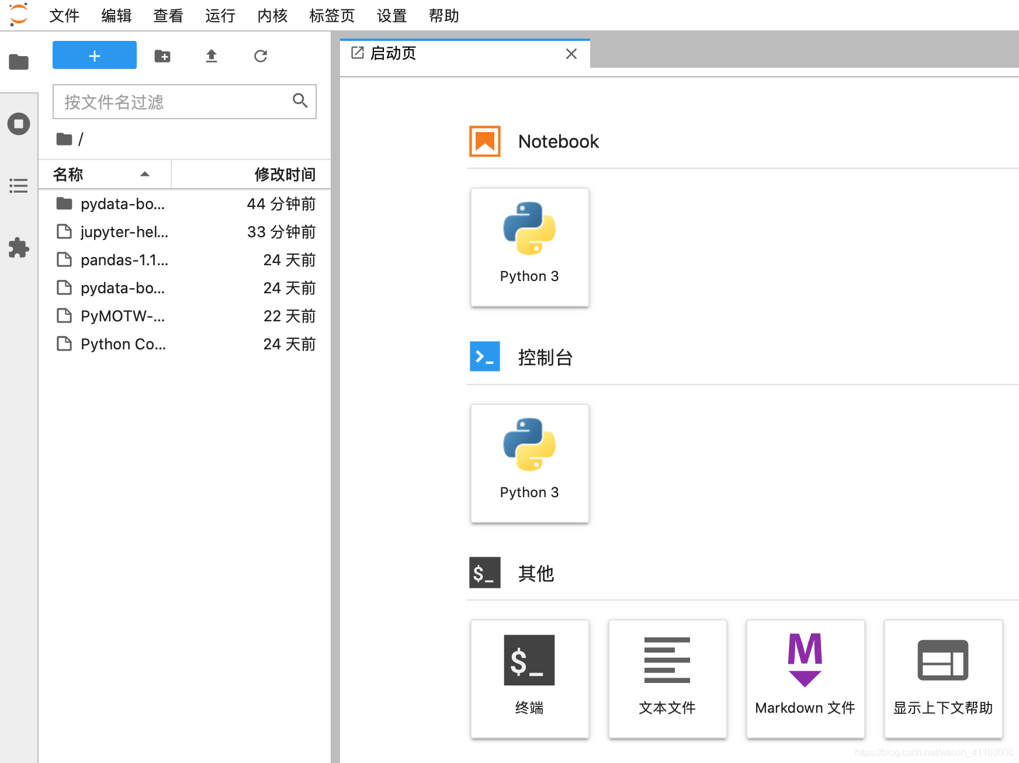Open the extension manager panel
The width and height of the screenshot is (1019, 763).
point(19,248)
